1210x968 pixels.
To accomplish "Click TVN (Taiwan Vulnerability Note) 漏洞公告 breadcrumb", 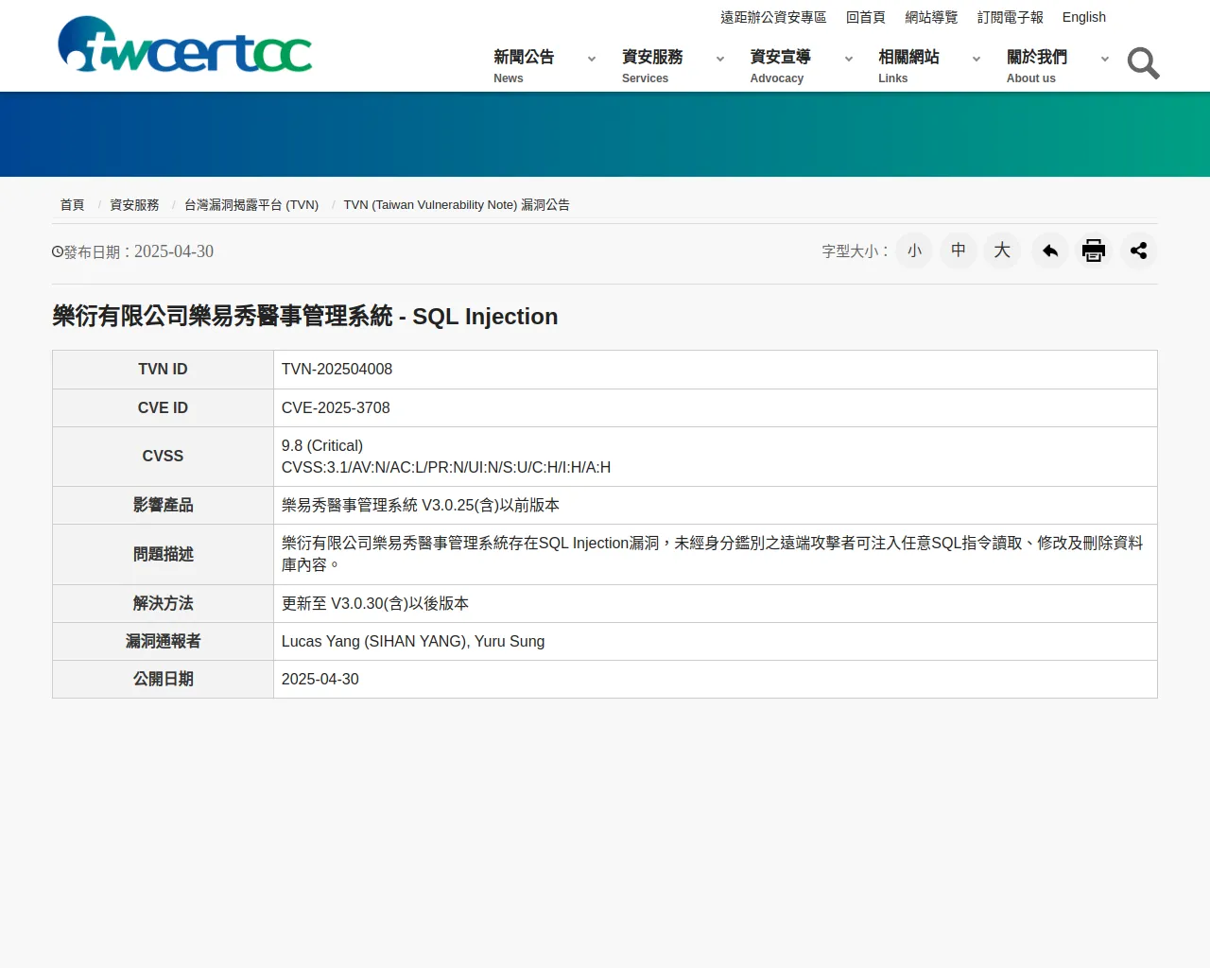I will [x=457, y=204].
